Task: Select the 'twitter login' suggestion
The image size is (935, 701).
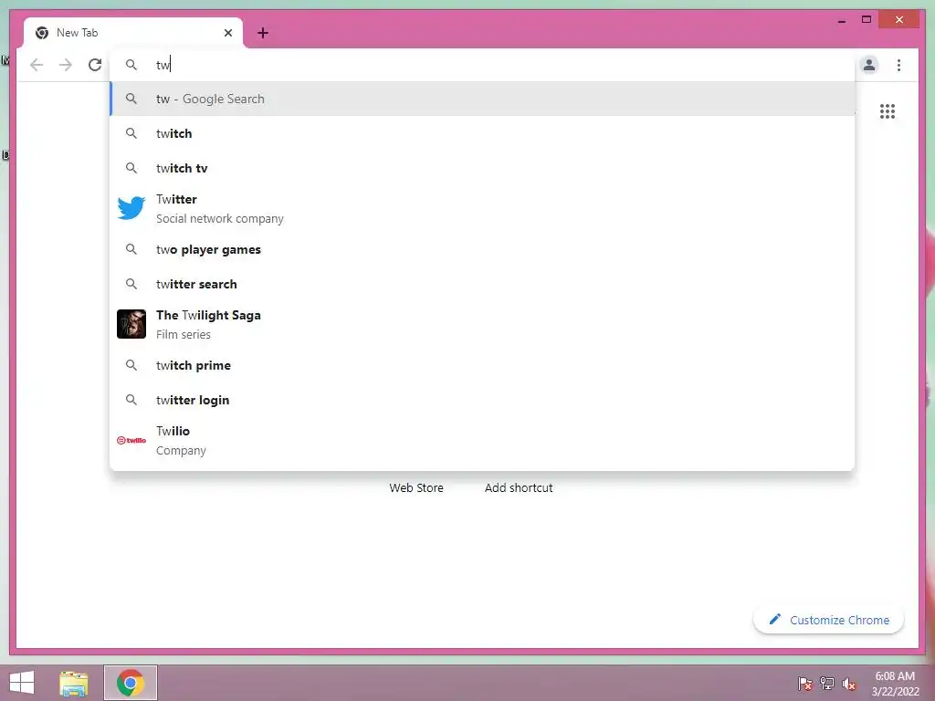Action: click(482, 400)
